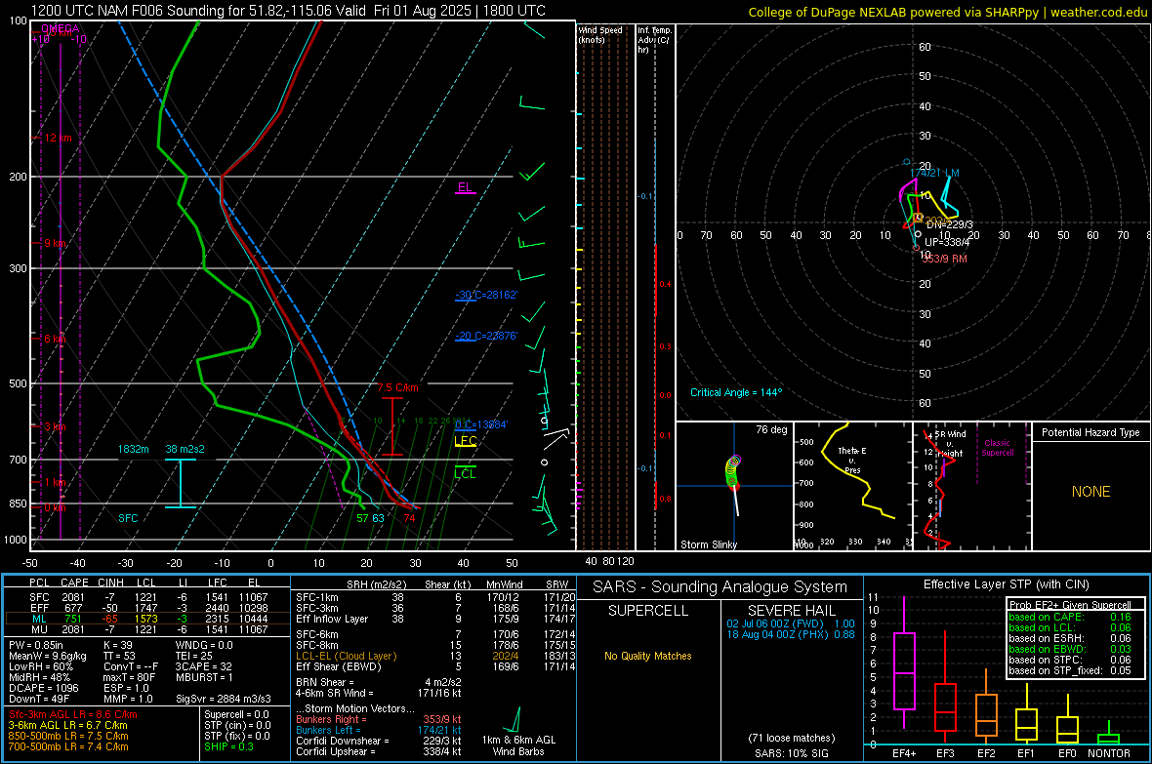Select the red 6 km height marker
This screenshot has height=764, width=1152.
pos(55,339)
